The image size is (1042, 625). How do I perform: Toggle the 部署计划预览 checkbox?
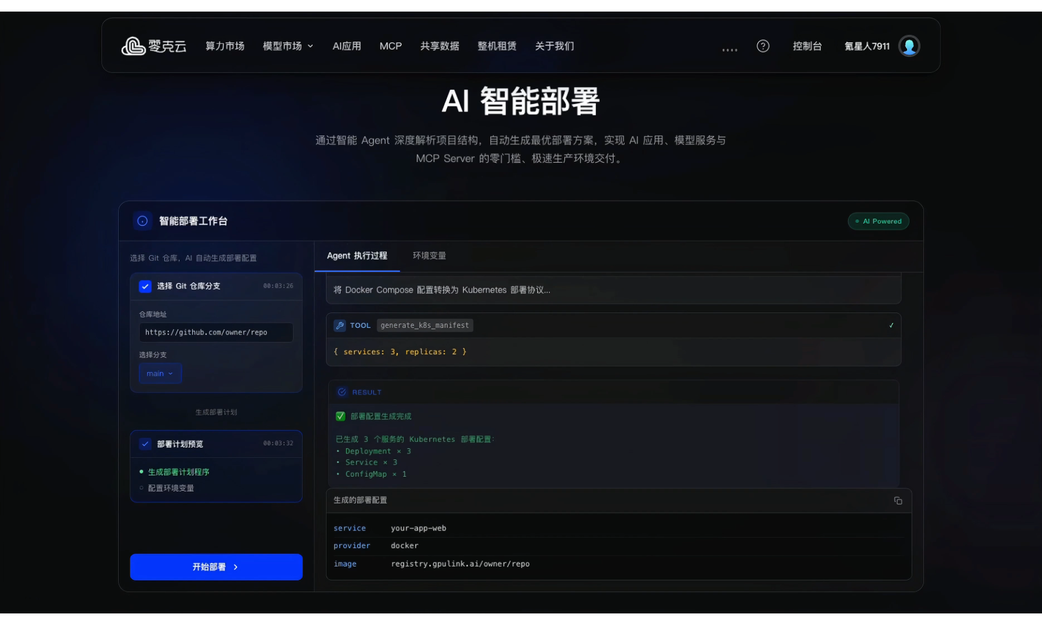pos(145,444)
